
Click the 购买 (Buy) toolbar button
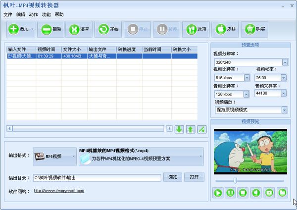point(254,29)
